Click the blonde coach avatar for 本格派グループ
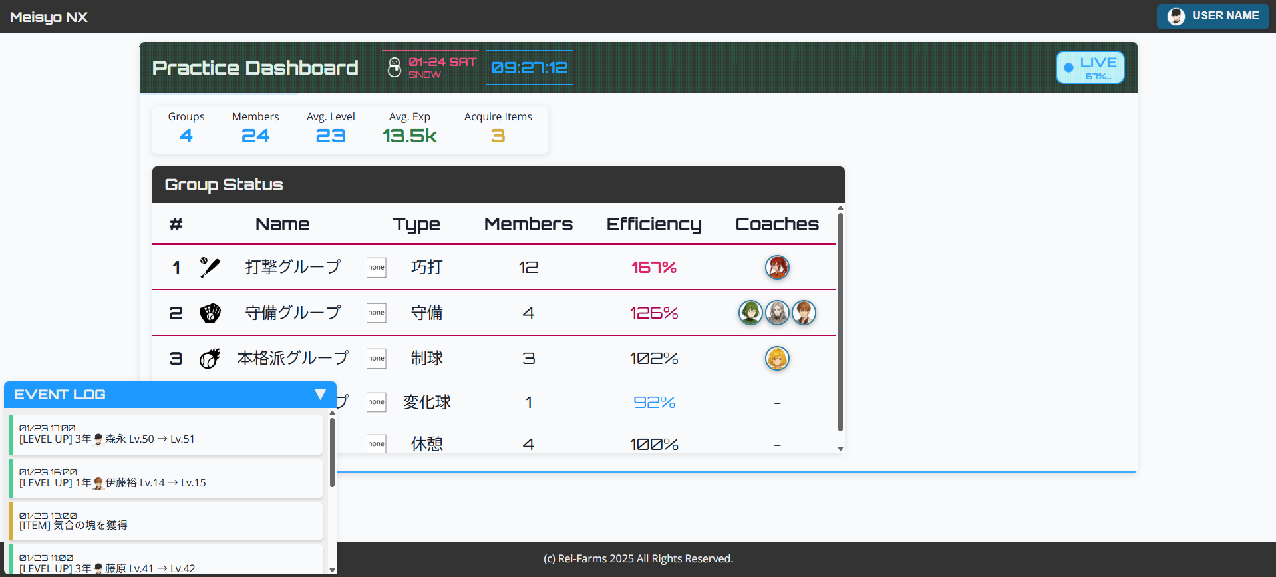Screen dimensions: 1276x577 tap(776, 359)
